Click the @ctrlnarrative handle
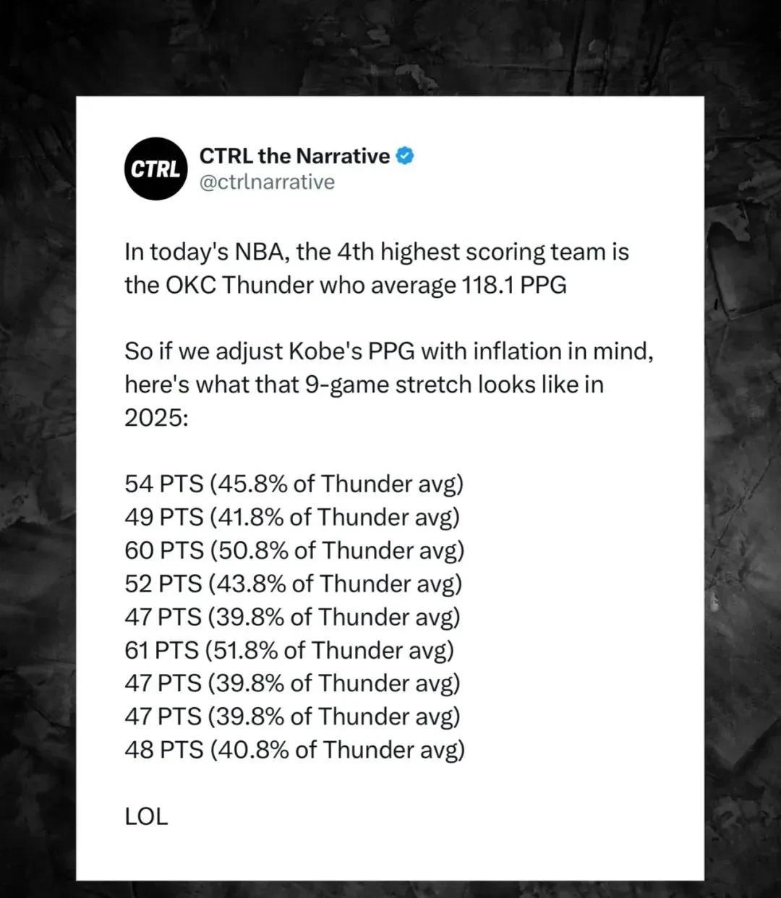The height and width of the screenshot is (898, 781). 267,181
